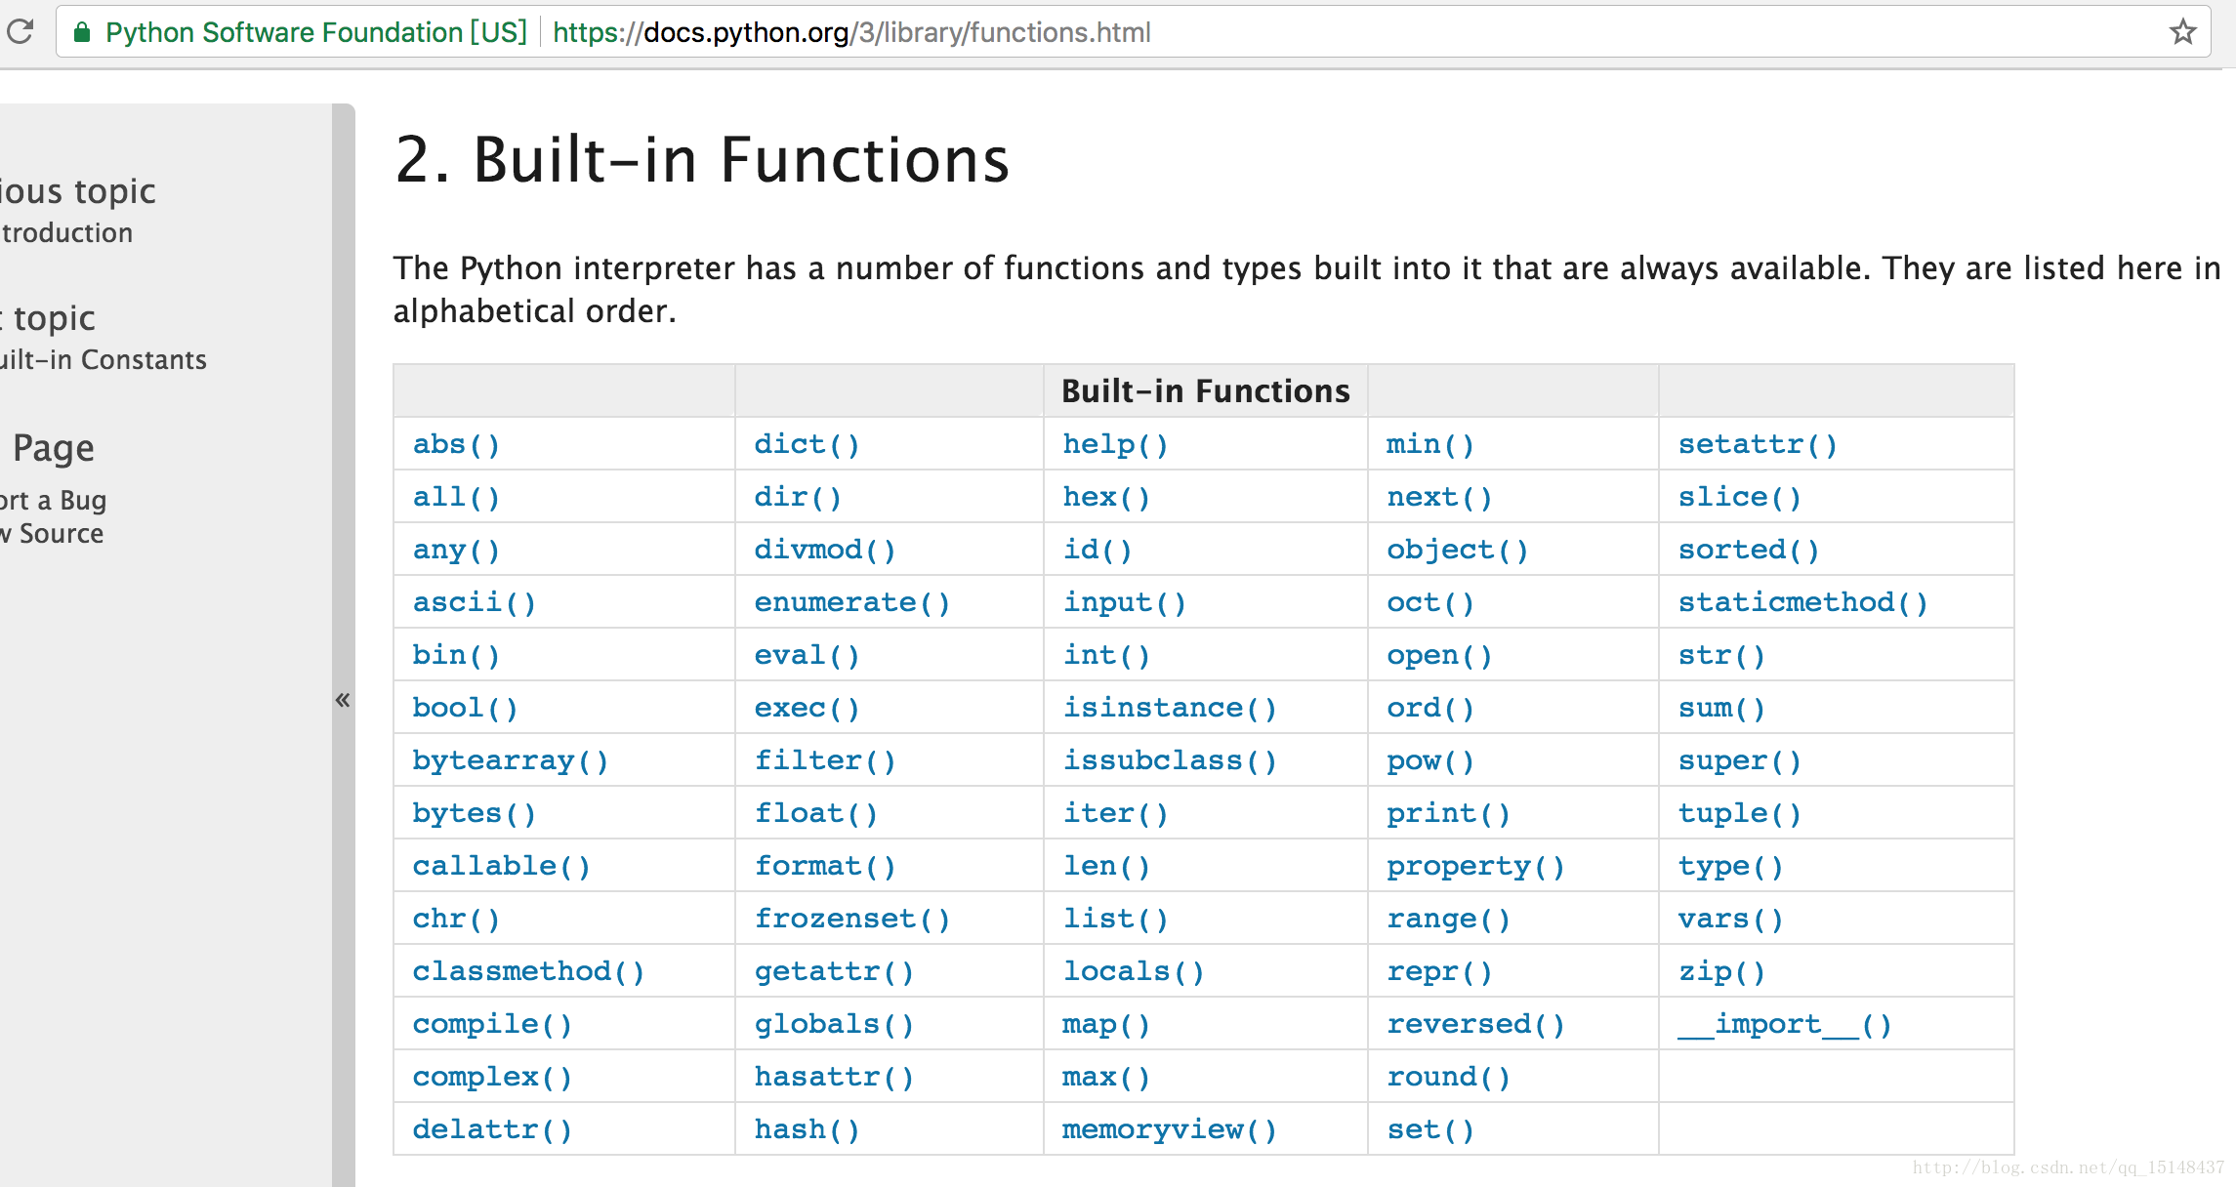Open the isinstance() function link

click(1170, 709)
